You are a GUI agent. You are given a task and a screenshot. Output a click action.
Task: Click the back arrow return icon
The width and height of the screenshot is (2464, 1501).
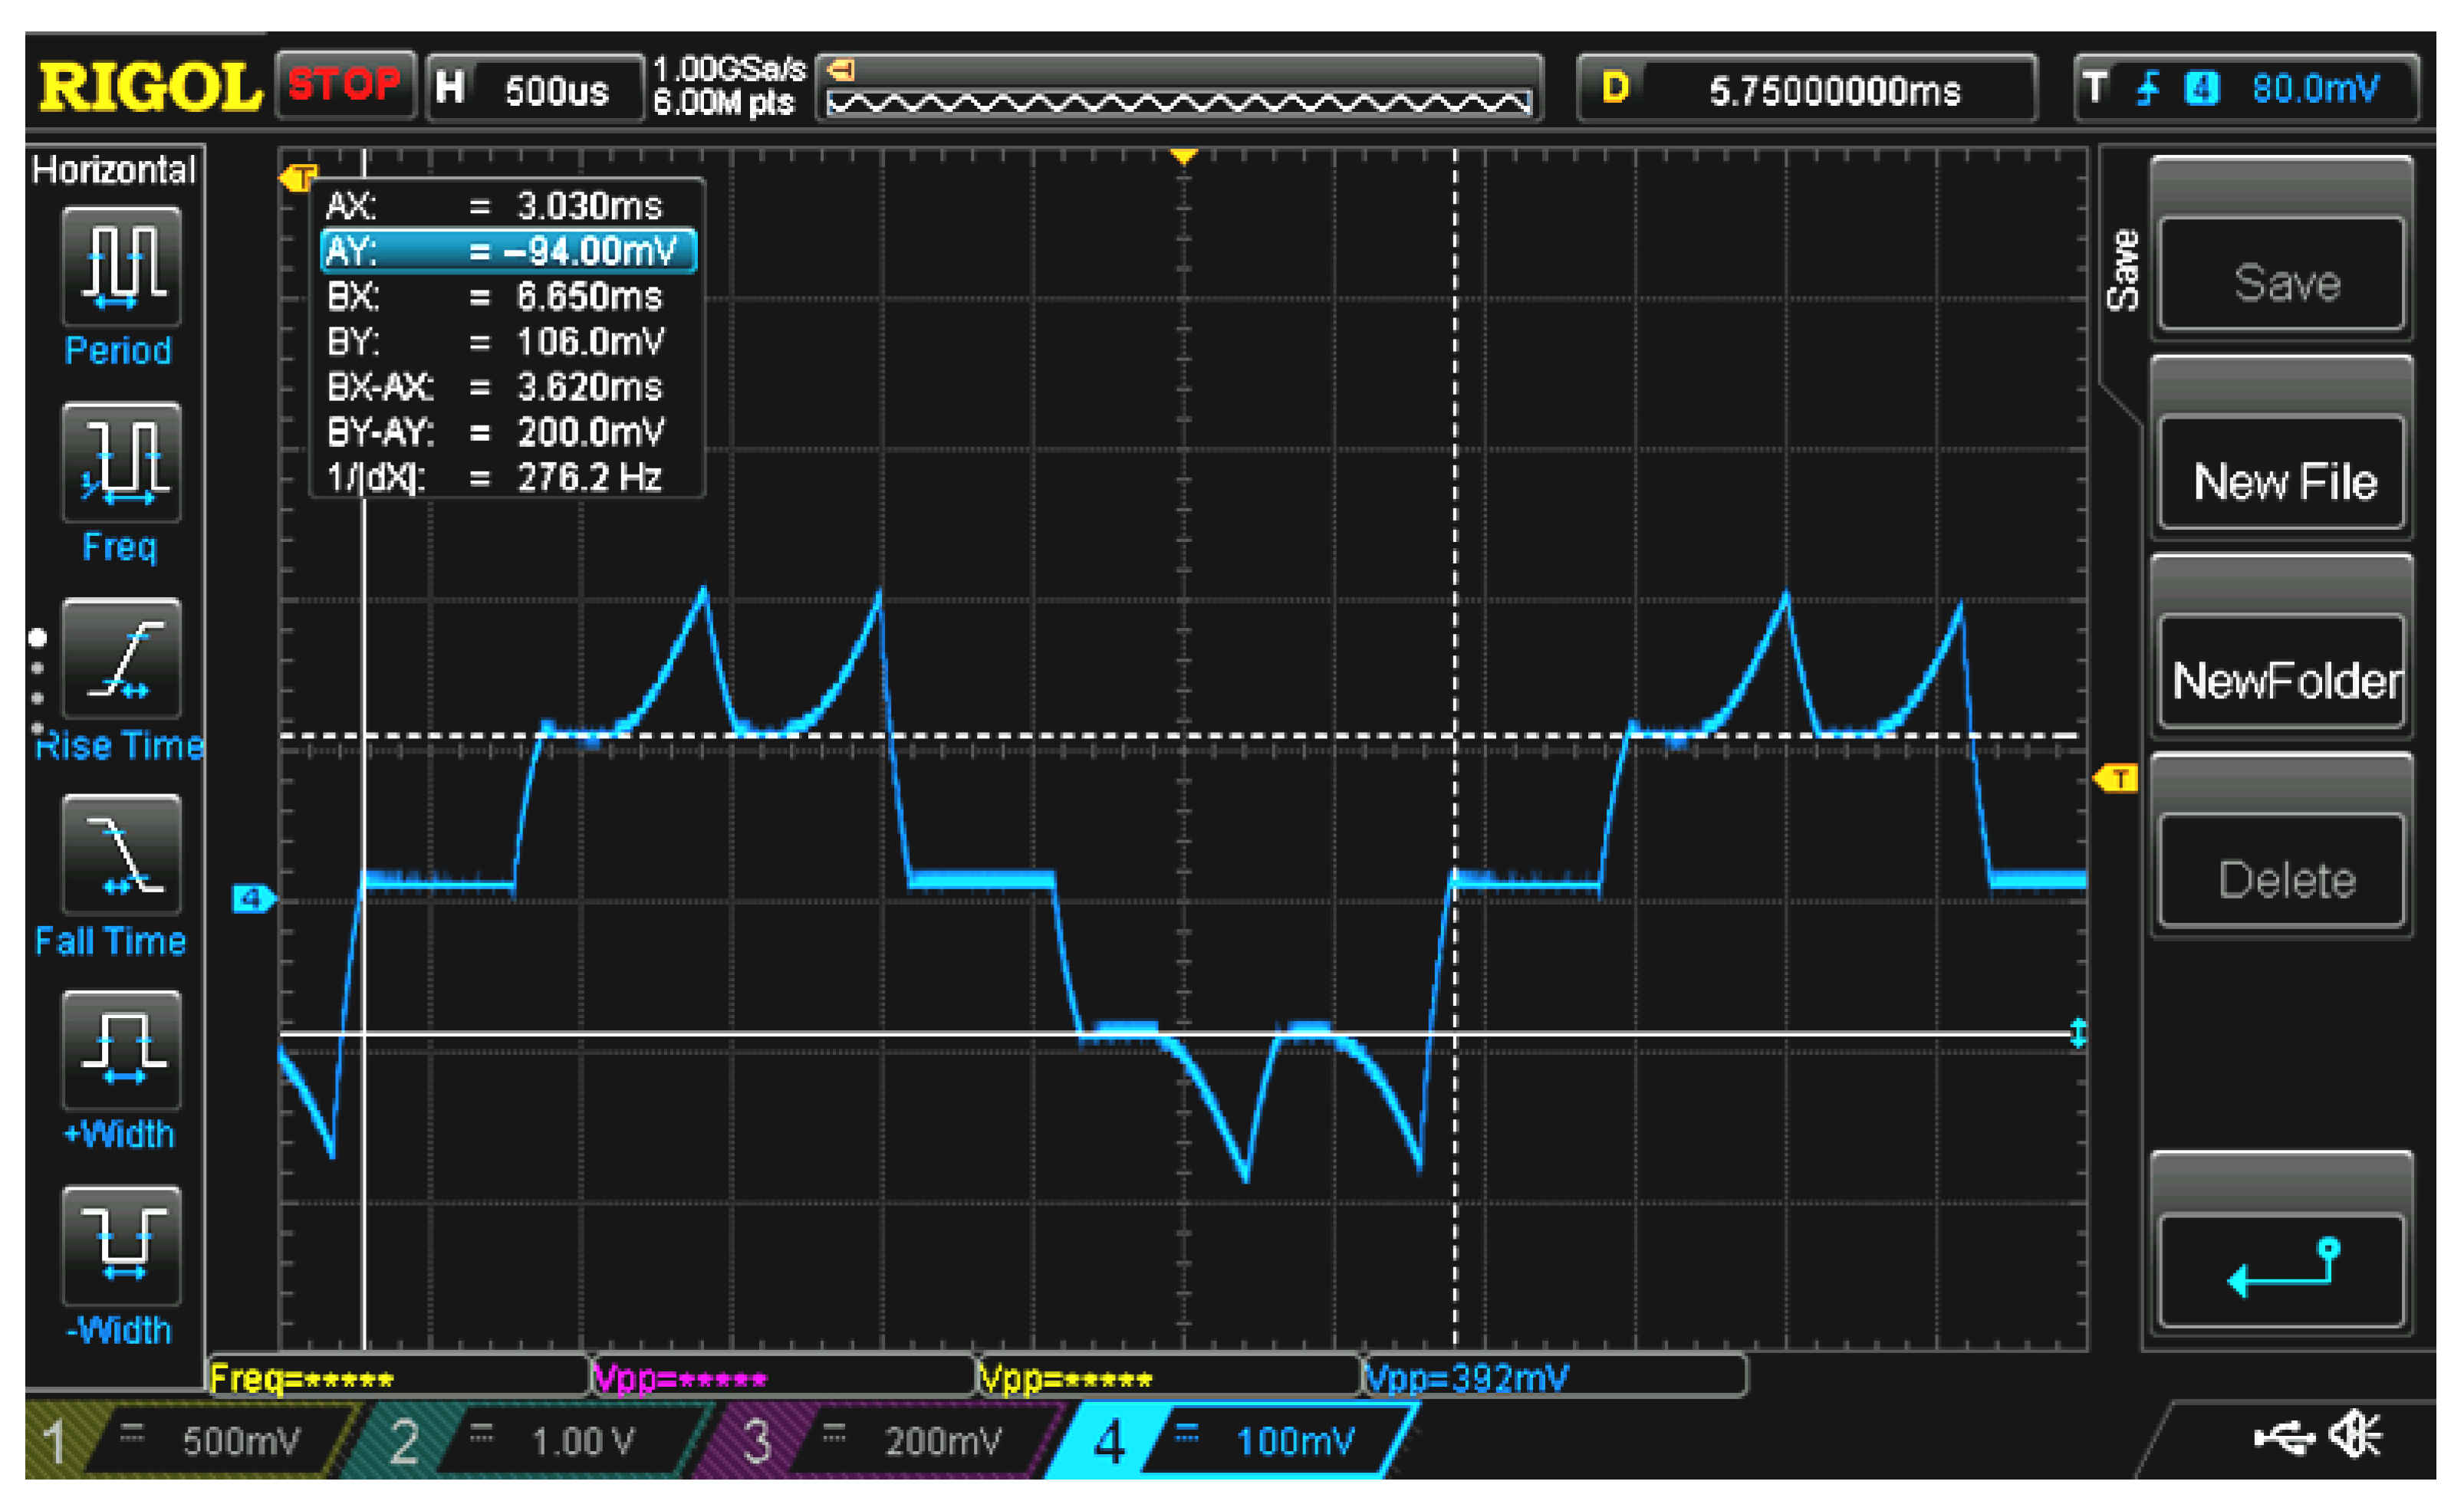2282,1270
